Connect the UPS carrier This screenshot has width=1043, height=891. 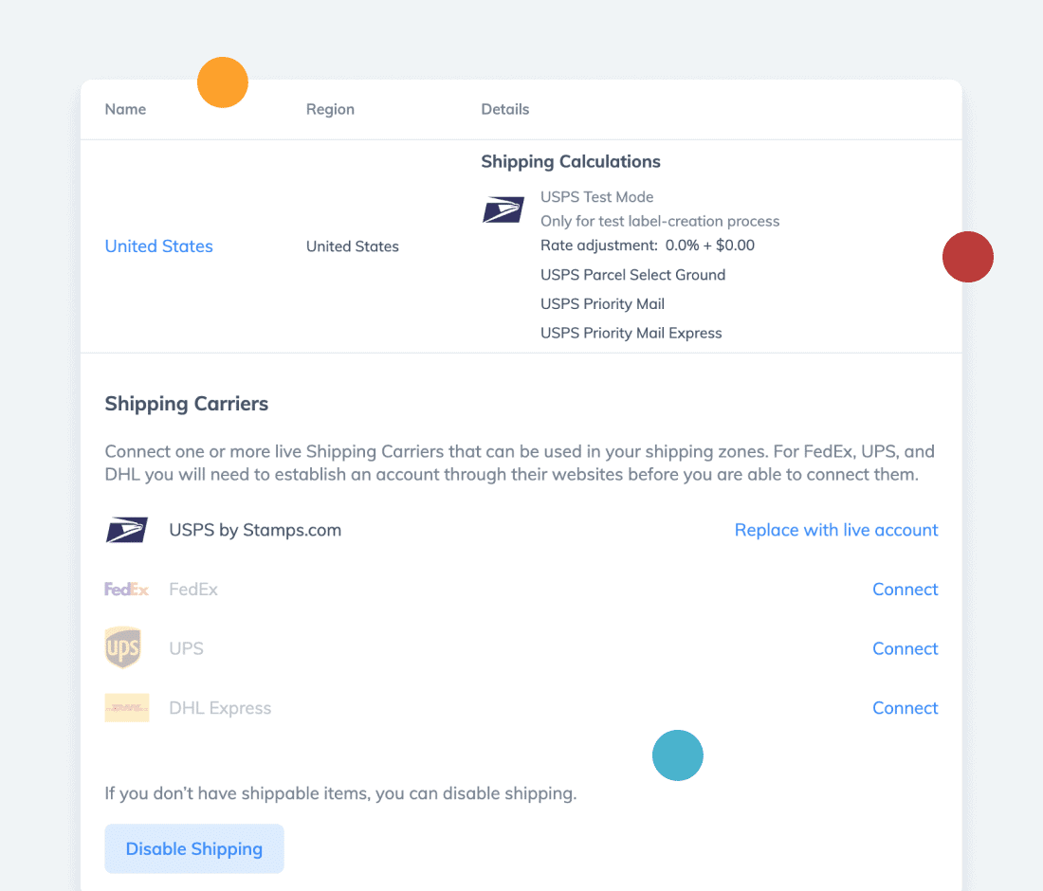(905, 648)
